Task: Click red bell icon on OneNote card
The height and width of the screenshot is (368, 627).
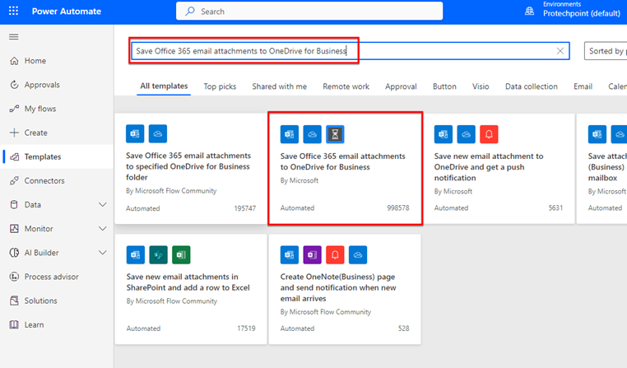Action: [335, 254]
